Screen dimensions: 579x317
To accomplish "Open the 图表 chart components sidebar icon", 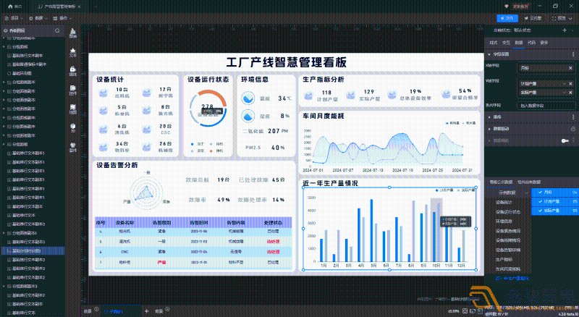I will point(72,32).
